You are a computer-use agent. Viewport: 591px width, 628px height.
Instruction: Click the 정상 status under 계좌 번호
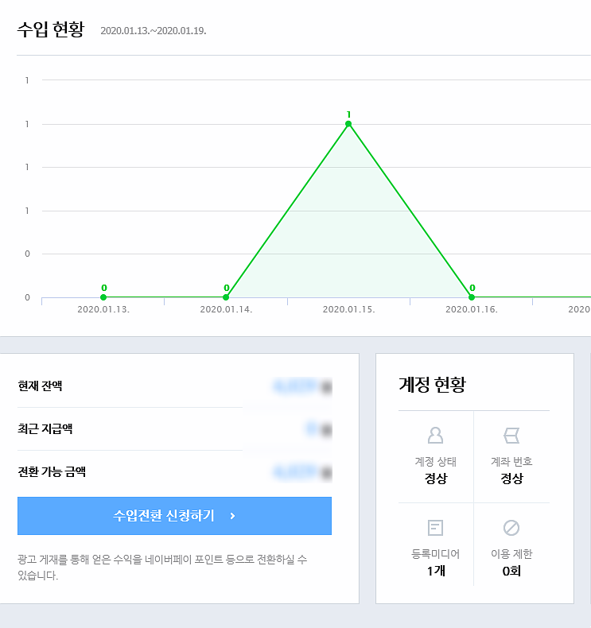[x=511, y=479]
